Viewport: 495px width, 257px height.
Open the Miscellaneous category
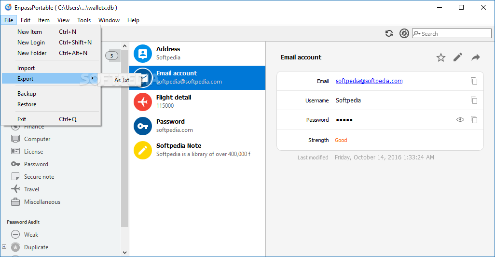42,201
